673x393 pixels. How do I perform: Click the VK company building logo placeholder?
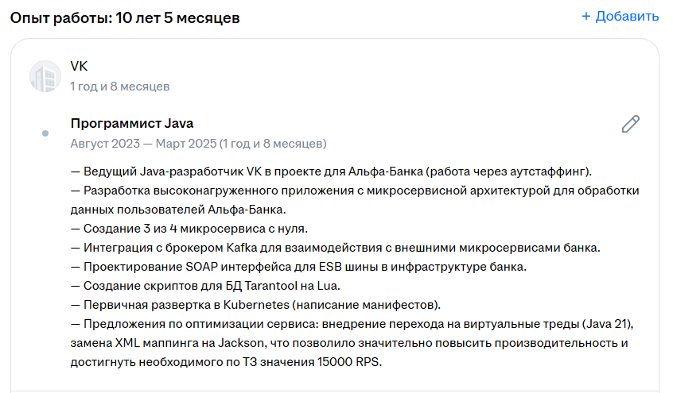click(45, 76)
